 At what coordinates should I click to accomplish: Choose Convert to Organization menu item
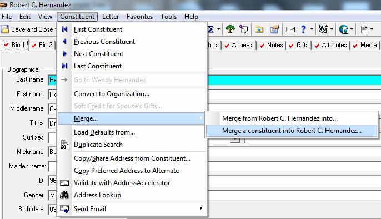(x=112, y=94)
